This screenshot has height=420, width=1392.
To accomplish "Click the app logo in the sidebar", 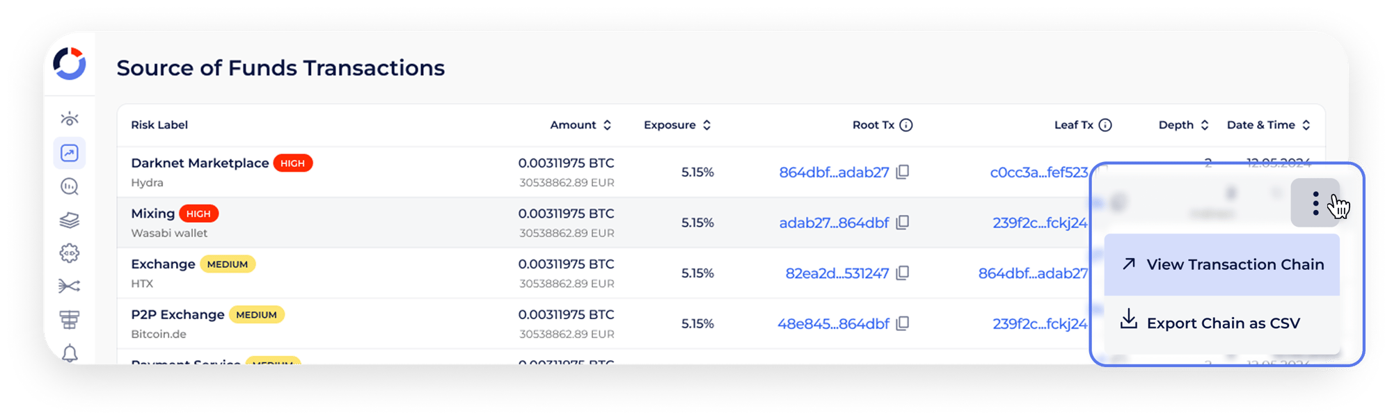I will pos(70,64).
